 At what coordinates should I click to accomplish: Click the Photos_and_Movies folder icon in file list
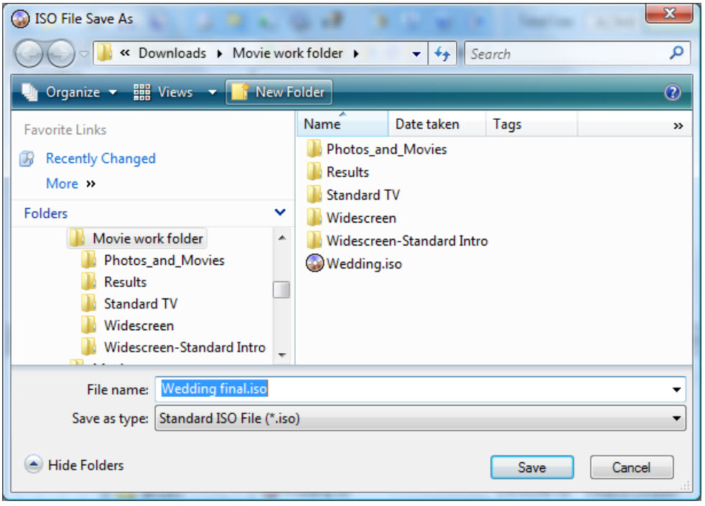[314, 149]
